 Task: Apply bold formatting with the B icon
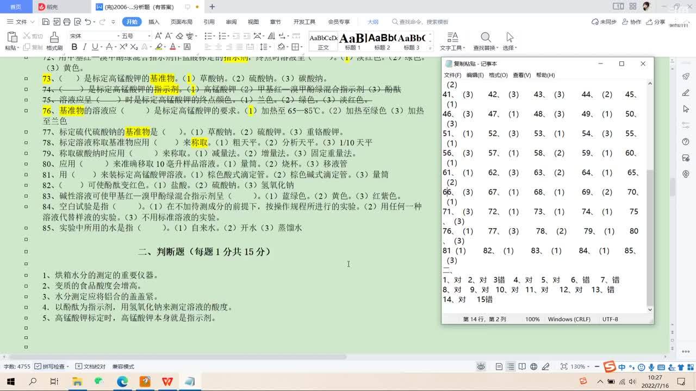(x=74, y=47)
